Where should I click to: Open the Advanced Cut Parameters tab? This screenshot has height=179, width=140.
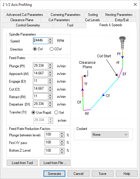coord(24,15)
